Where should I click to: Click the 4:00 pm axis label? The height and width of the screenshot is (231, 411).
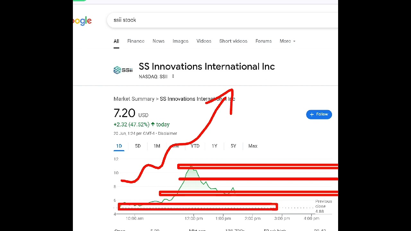pos(311,218)
